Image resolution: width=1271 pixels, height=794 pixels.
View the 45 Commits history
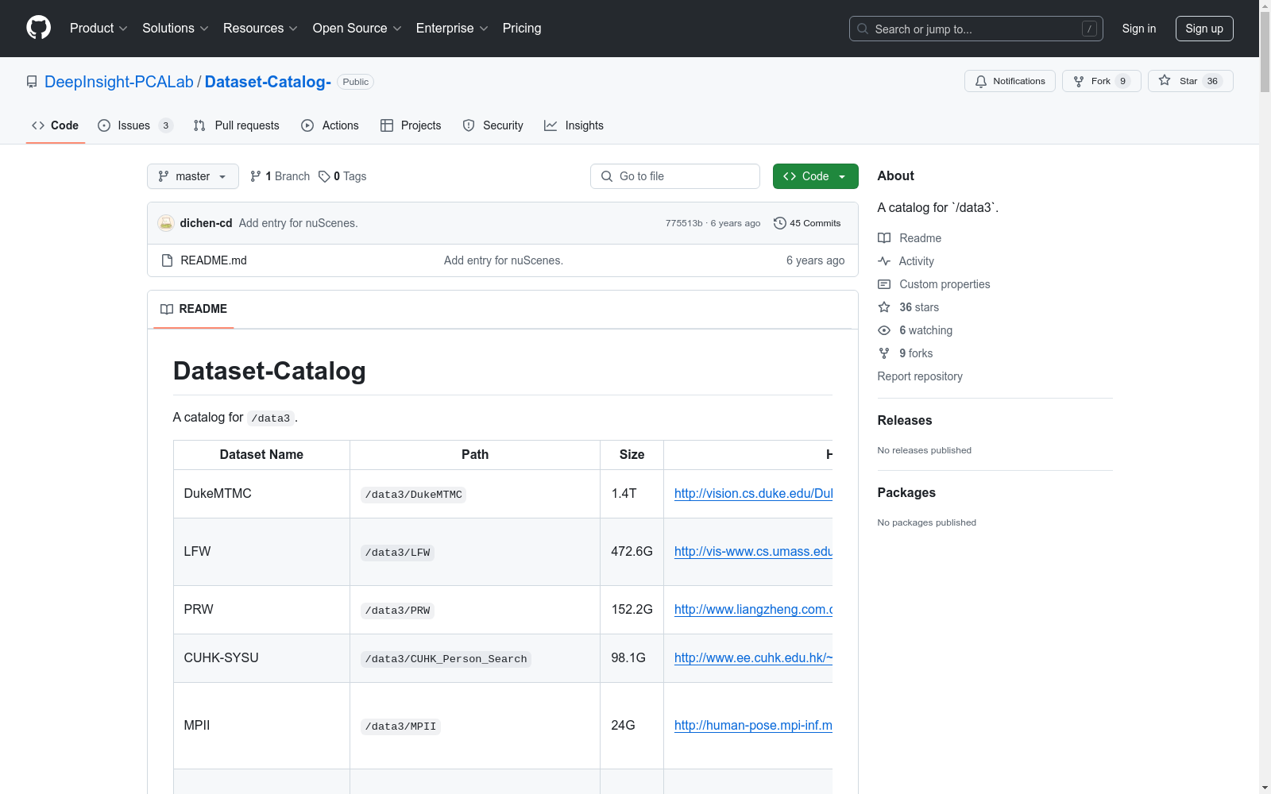tap(807, 223)
